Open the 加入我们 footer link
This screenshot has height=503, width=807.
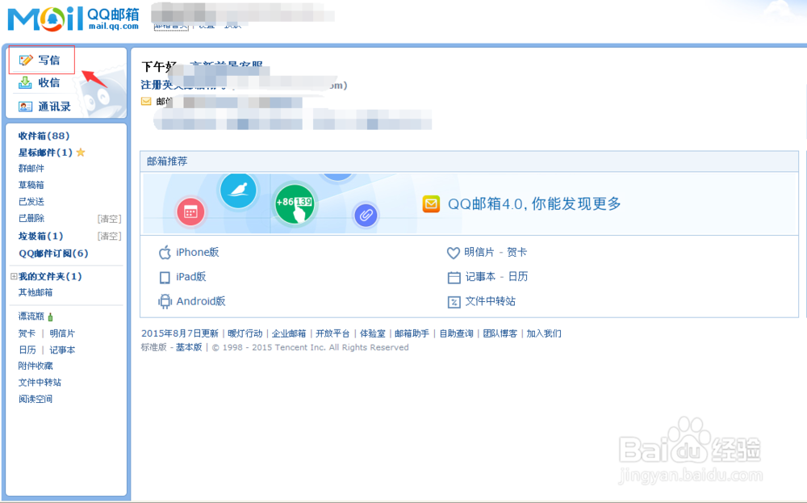(544, 333)
